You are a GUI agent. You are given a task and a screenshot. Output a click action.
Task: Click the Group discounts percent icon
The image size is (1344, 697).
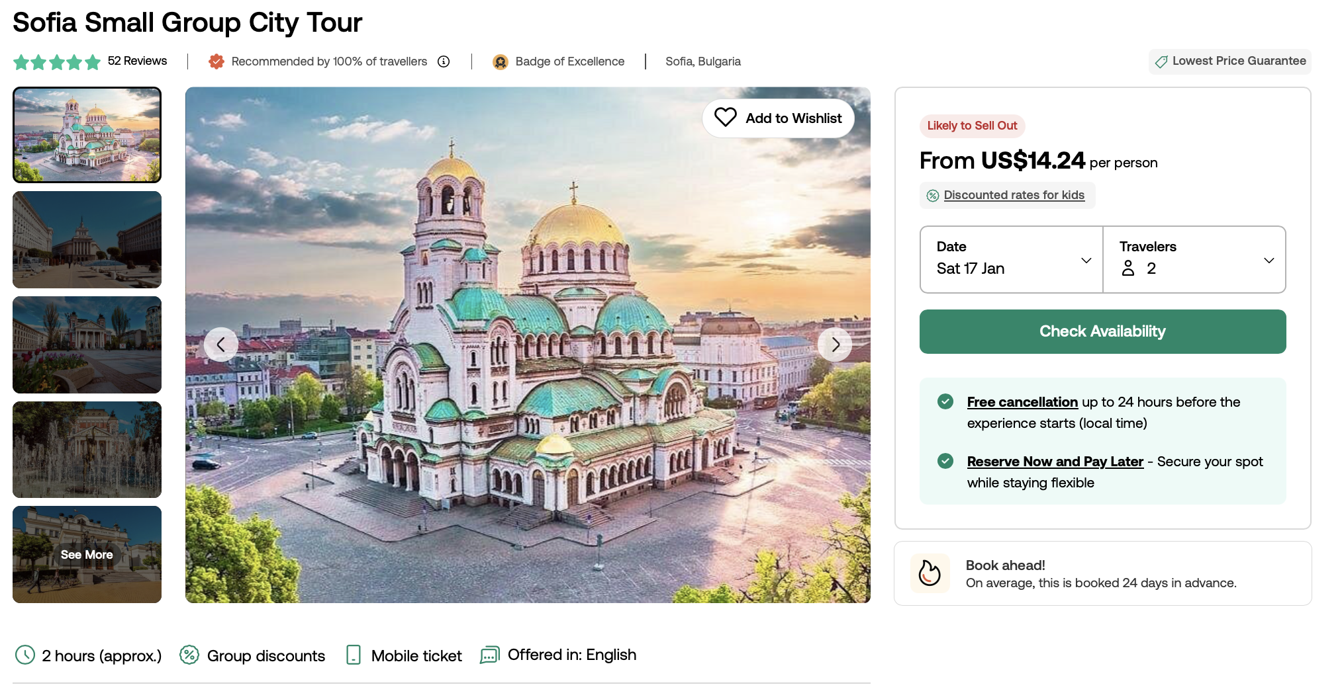click(x=189, y=655)
